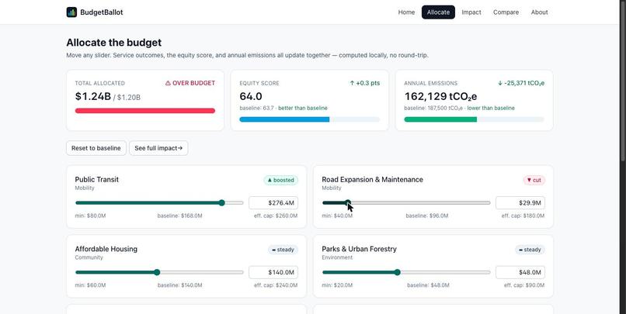Click the BudgetBallot bar-chart logo icon
626x314 pixels.
(71, 12)
